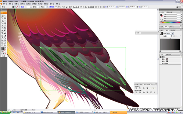This screenshot has height=114, width=183.
Task: Click first shape mode icon in Pathfinder
Action: tap(136, 88)
